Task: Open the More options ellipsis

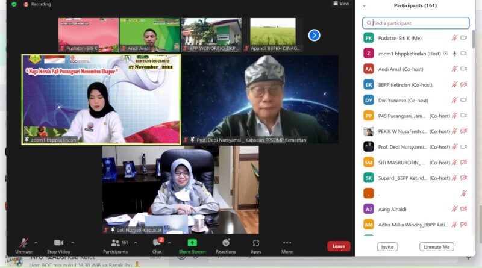Action: [x=287, y=245]
